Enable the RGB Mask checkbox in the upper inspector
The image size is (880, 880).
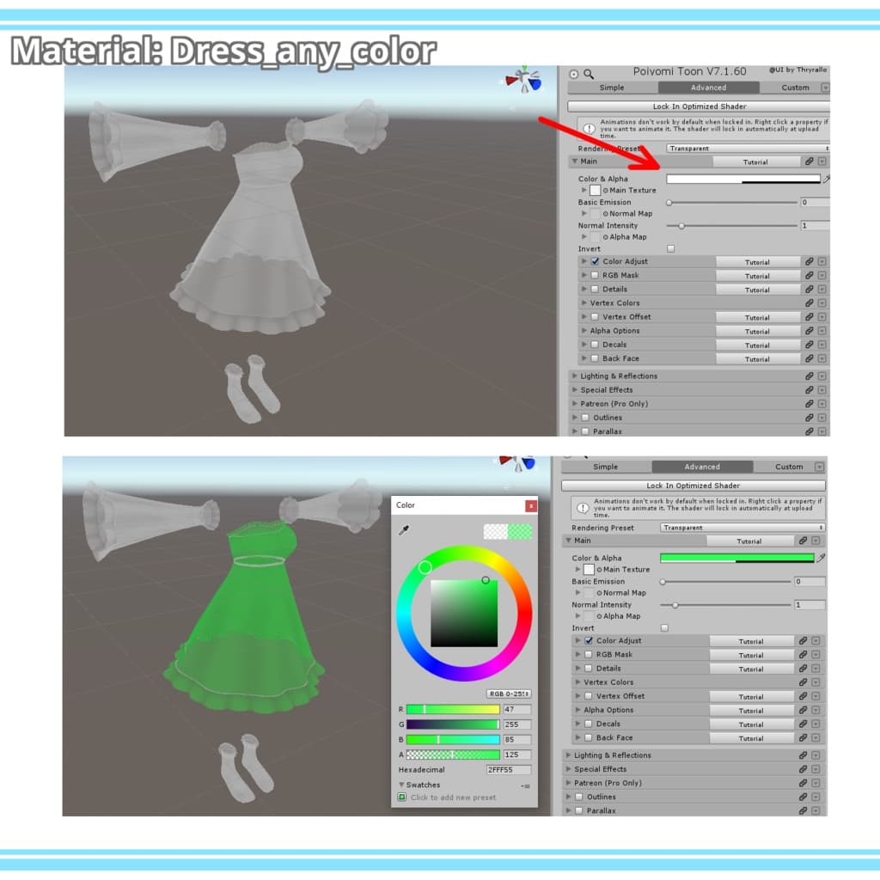point(595,275)
